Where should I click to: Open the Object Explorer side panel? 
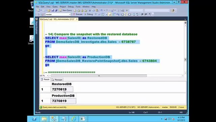coord(36,26)
